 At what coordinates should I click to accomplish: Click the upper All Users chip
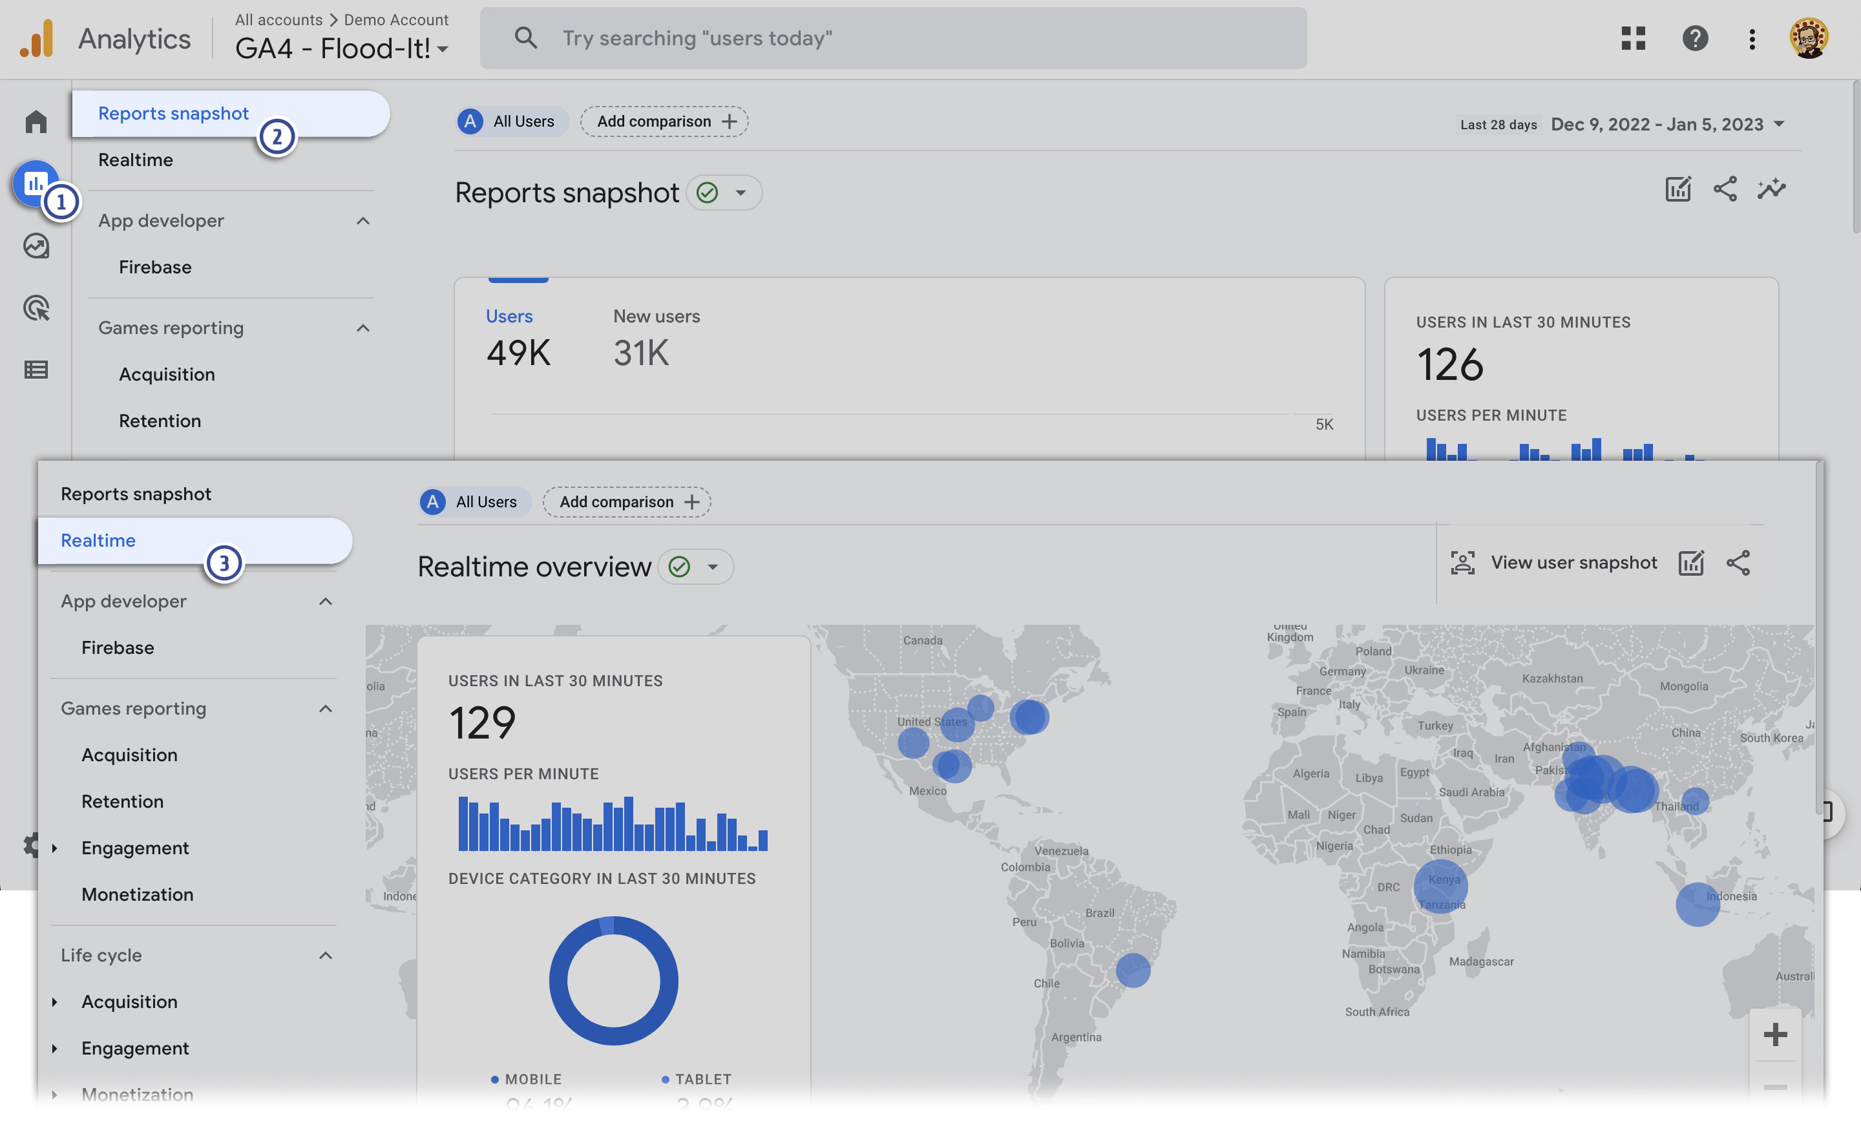513,121
